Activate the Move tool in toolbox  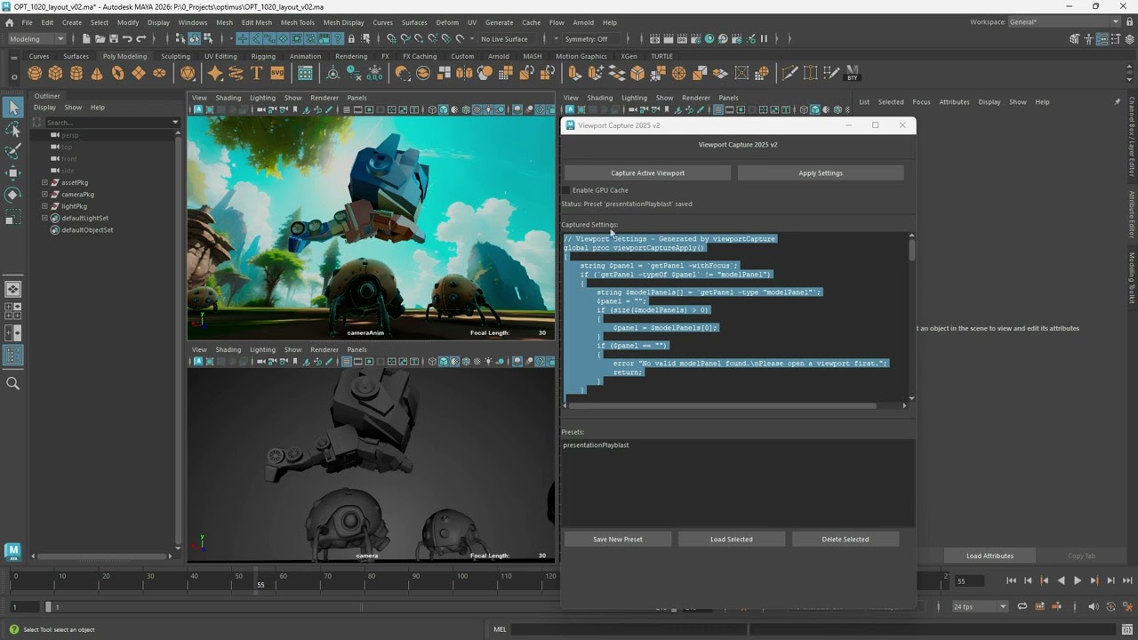point(12,172)
